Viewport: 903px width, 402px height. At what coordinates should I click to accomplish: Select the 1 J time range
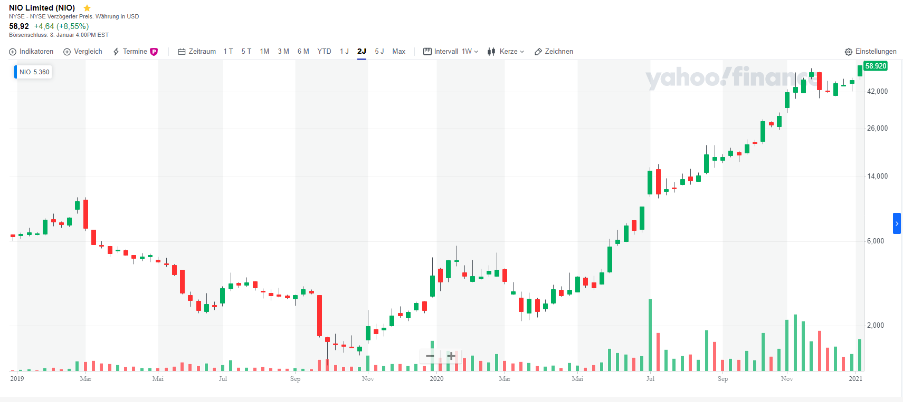pyautogui.click(x=344, y=52)
